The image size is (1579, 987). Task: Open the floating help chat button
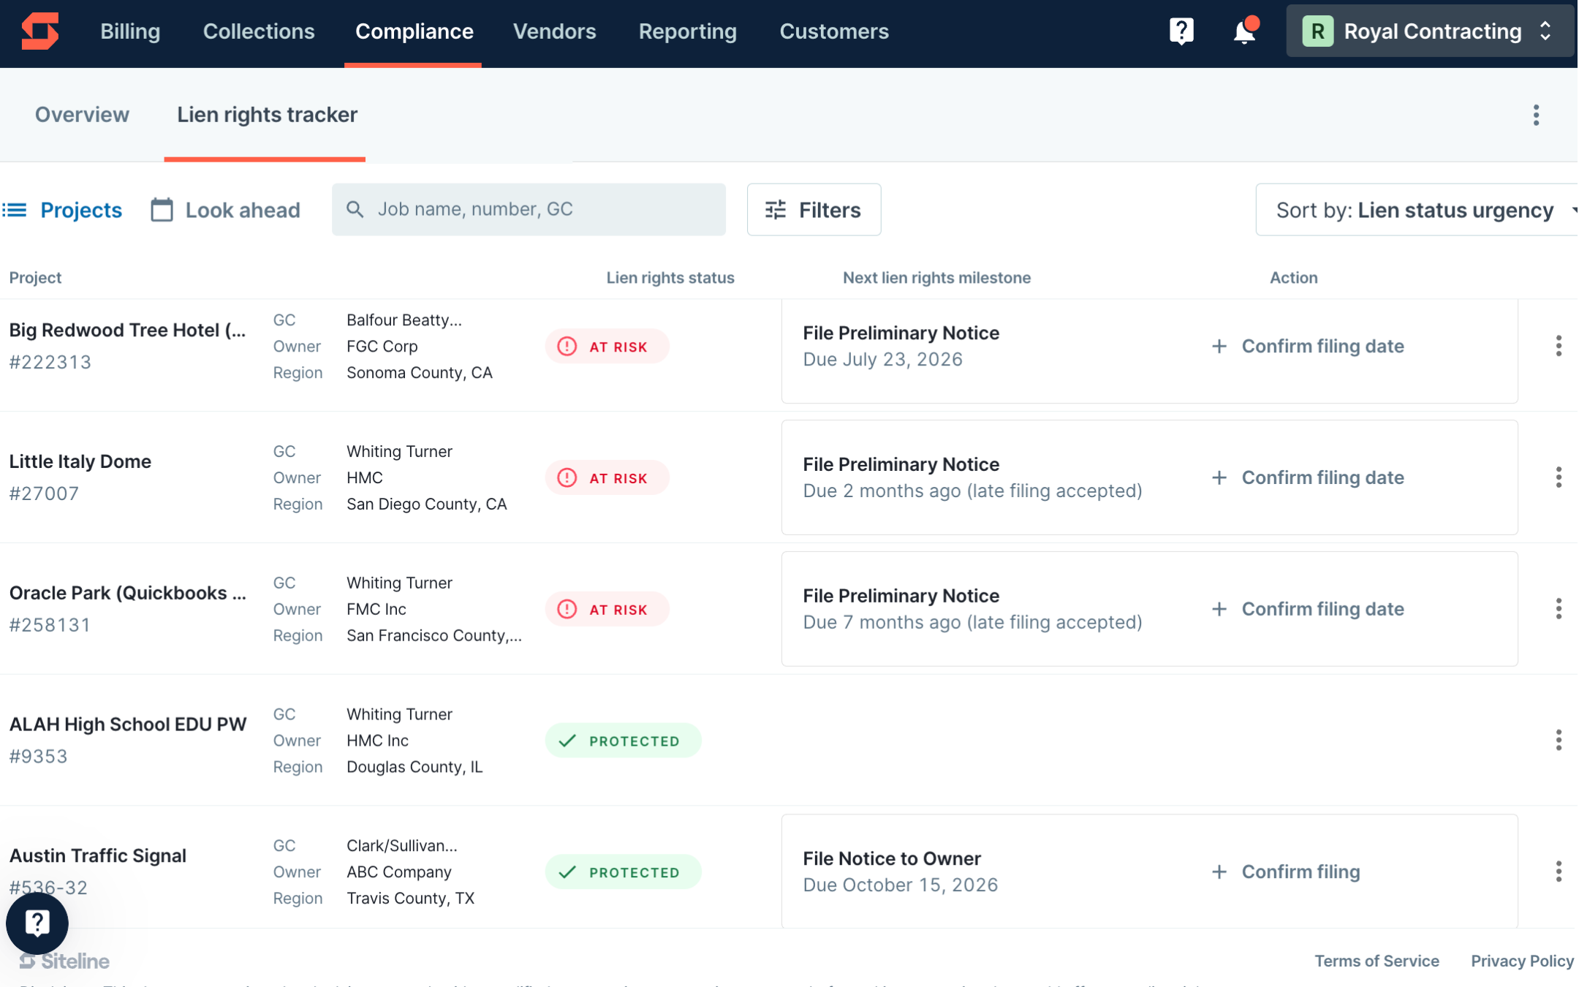point(37,923)
